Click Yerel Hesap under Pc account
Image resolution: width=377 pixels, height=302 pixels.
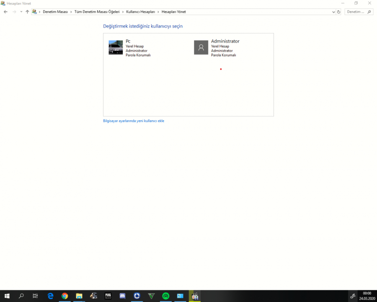click(134, 46)
